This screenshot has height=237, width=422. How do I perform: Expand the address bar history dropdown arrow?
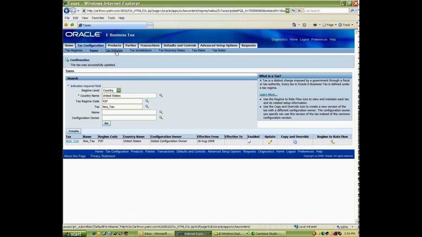[x=287, y=11]
